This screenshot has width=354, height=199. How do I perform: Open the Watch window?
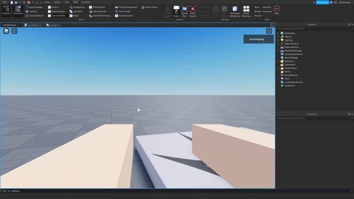pos(74,16)
